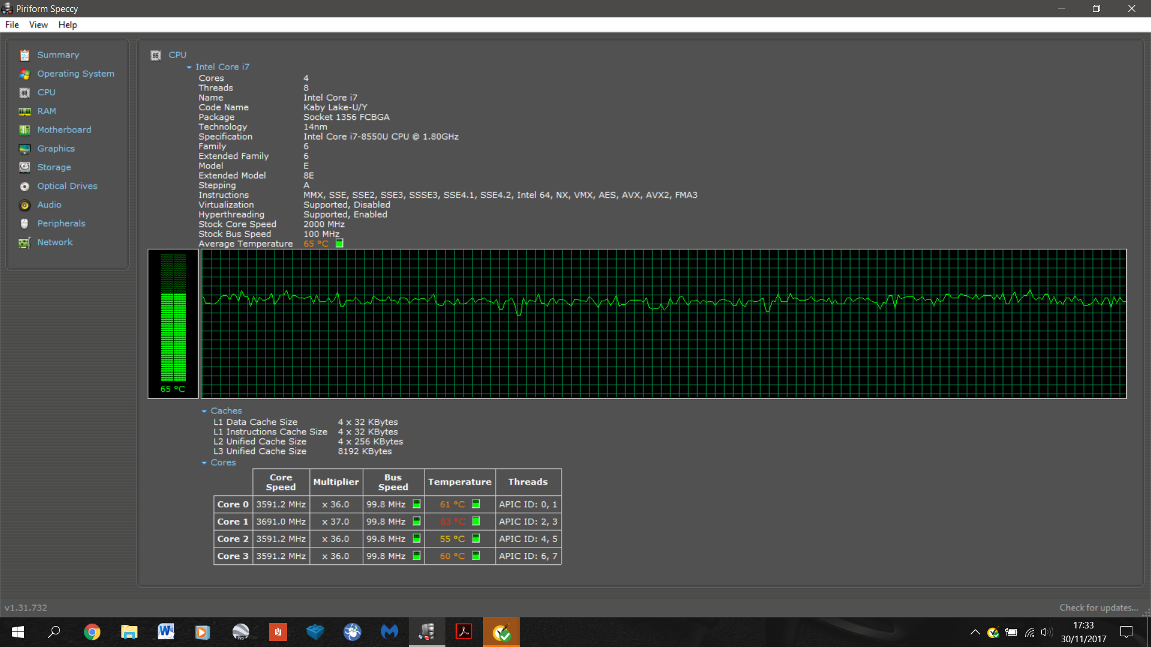Click the Check for updates link

click(1098, 607)
